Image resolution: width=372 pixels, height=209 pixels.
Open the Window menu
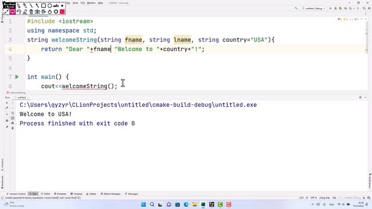coord(91,3)
